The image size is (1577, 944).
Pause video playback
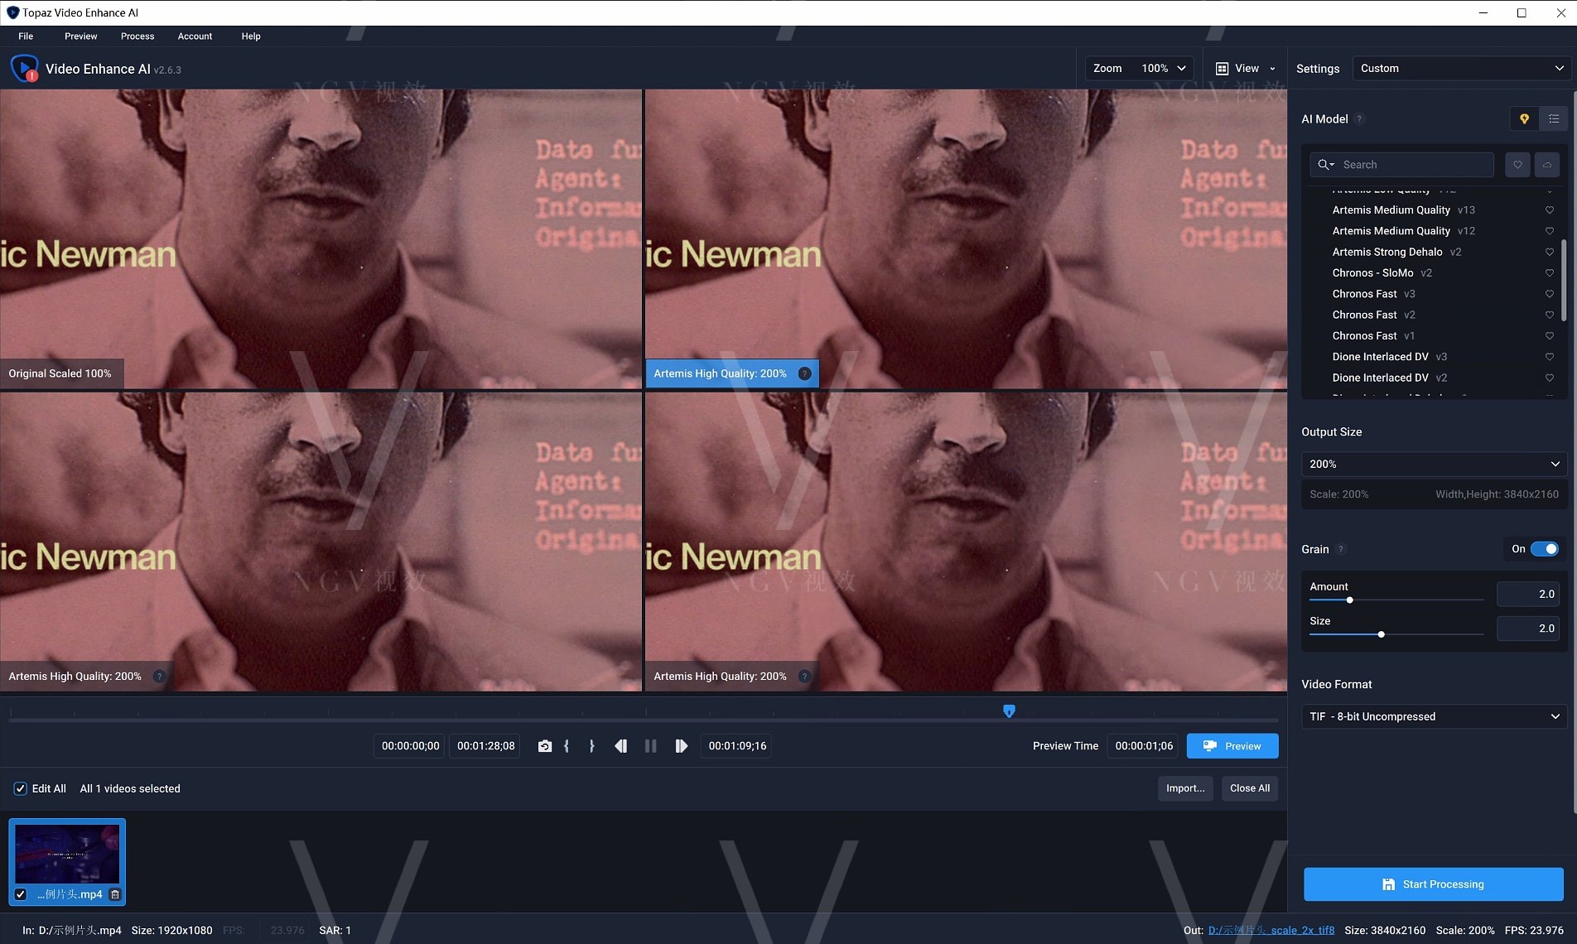pyautogui.click(x=650, y=746)
